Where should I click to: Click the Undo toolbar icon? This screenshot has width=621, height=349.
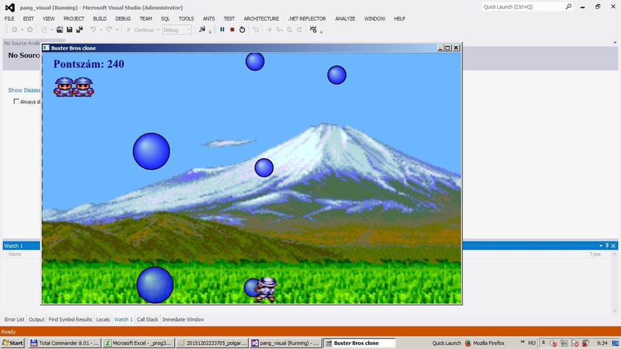pyautogui.click(x=93, y=30)
